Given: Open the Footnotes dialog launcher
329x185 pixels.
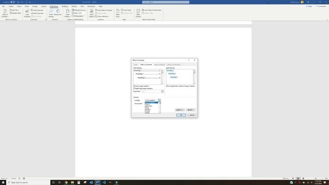Looking at the screenshot, I should [46, 20].
